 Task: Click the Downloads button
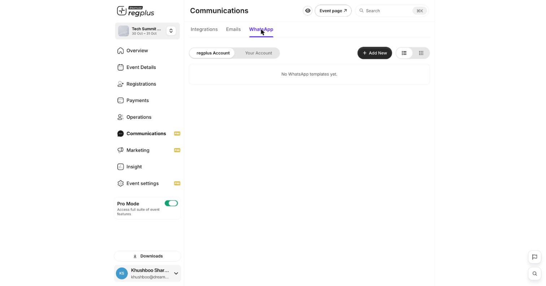pos(147,256)
